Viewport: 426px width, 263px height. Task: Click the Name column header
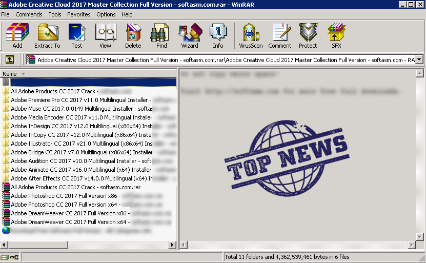tap(88, 74)
